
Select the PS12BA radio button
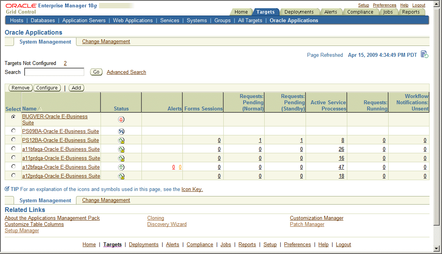(13, 140)
